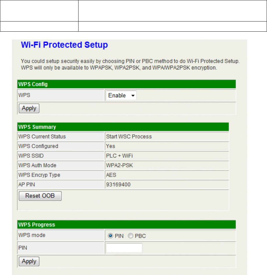
Task: Select the AP PIN value 93169400
Action: coord(118,184)
